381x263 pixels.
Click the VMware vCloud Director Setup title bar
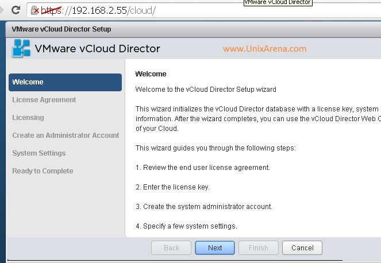(x=193, y=29)
